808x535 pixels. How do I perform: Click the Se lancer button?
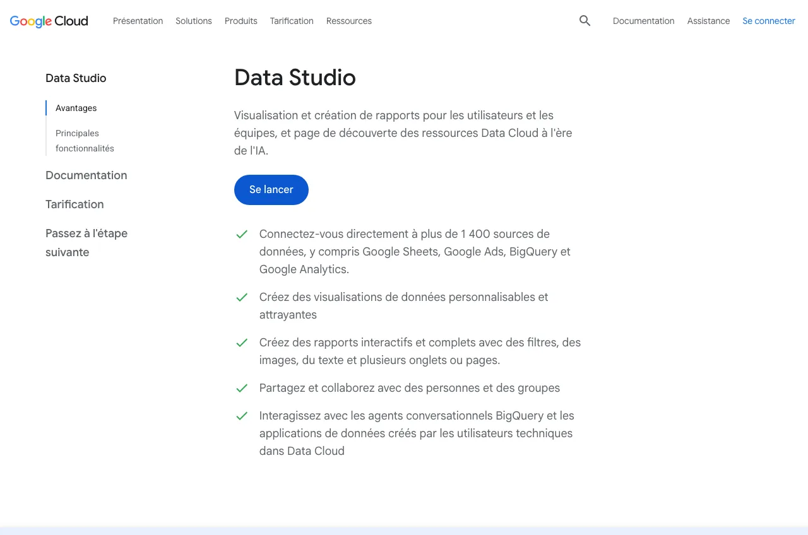[x=271, y=190]
